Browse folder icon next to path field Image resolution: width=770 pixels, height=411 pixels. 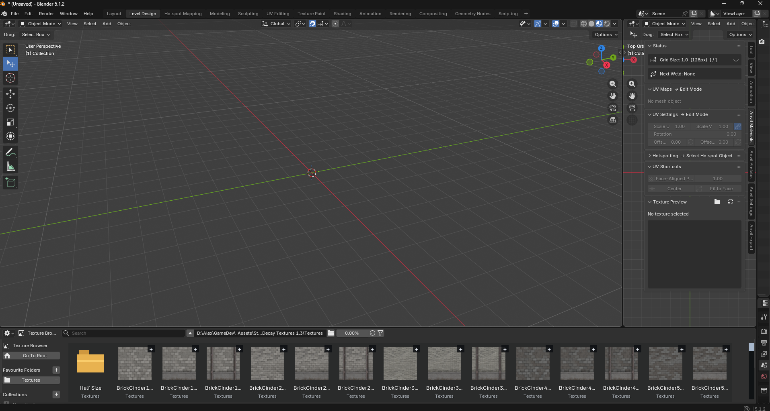(331, 333)
